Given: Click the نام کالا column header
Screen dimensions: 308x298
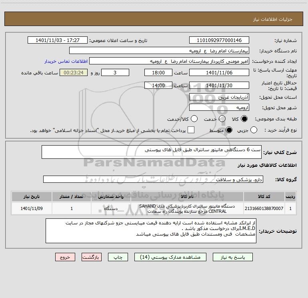Looking at the screenshot, I should (187, 196).
